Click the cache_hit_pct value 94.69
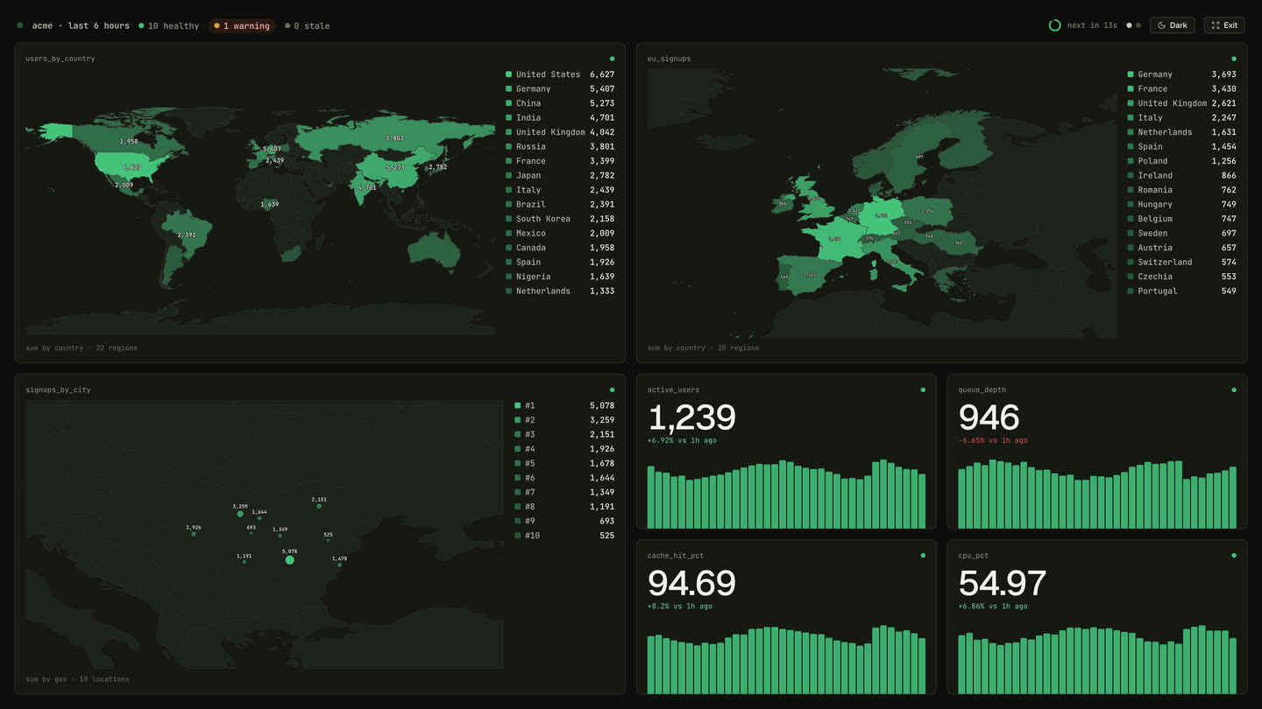This screenshot has height=709, width=1262. pyautogui.click(x=691, y=583)
